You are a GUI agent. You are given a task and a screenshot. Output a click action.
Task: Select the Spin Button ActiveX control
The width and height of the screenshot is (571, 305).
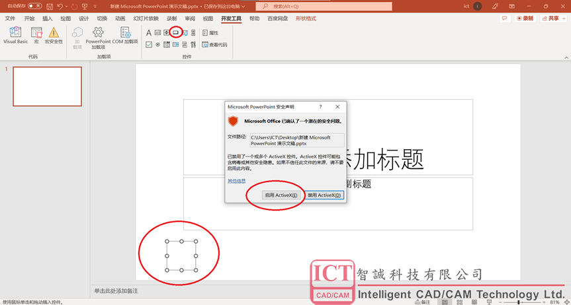point(167,33)
